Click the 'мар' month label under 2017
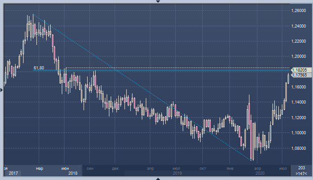 tap(40, 168)
